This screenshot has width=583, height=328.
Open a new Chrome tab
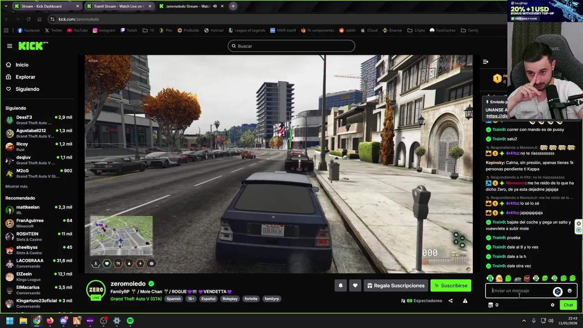[x=233, y=6]
